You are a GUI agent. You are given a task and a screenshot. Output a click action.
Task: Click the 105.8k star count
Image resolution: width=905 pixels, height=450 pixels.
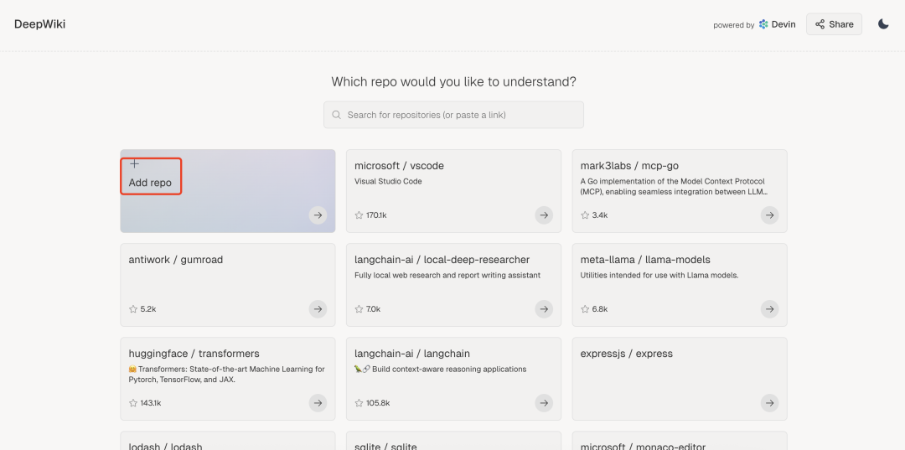click(x=378, y=403)
